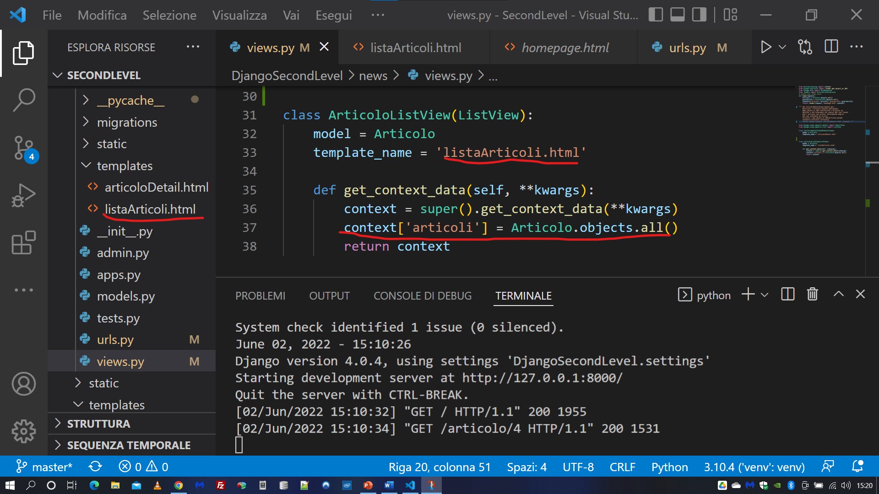The image size is (879, 494).
Task: Click Riga 20, colonna 51 cursor position
Action: [439, 467]
